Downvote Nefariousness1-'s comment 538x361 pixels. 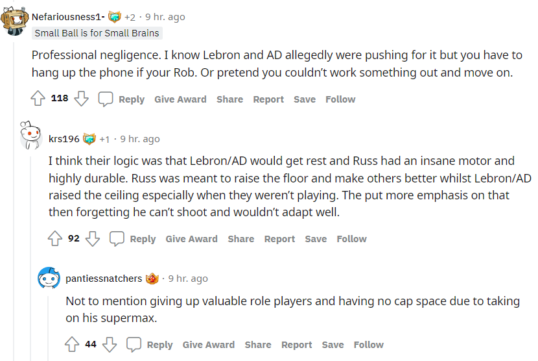click(81, 99)
